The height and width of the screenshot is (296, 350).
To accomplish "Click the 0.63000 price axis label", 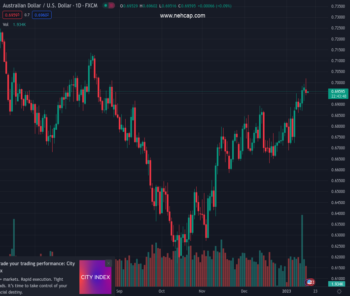I will click(x=338, y=235).
